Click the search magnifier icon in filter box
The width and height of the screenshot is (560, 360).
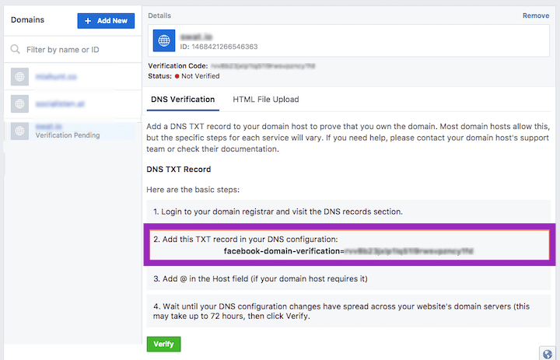(x=15, y=49)
